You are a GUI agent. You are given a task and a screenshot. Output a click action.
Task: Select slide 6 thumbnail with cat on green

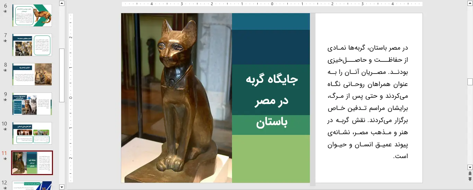click(x=32, y=16)
